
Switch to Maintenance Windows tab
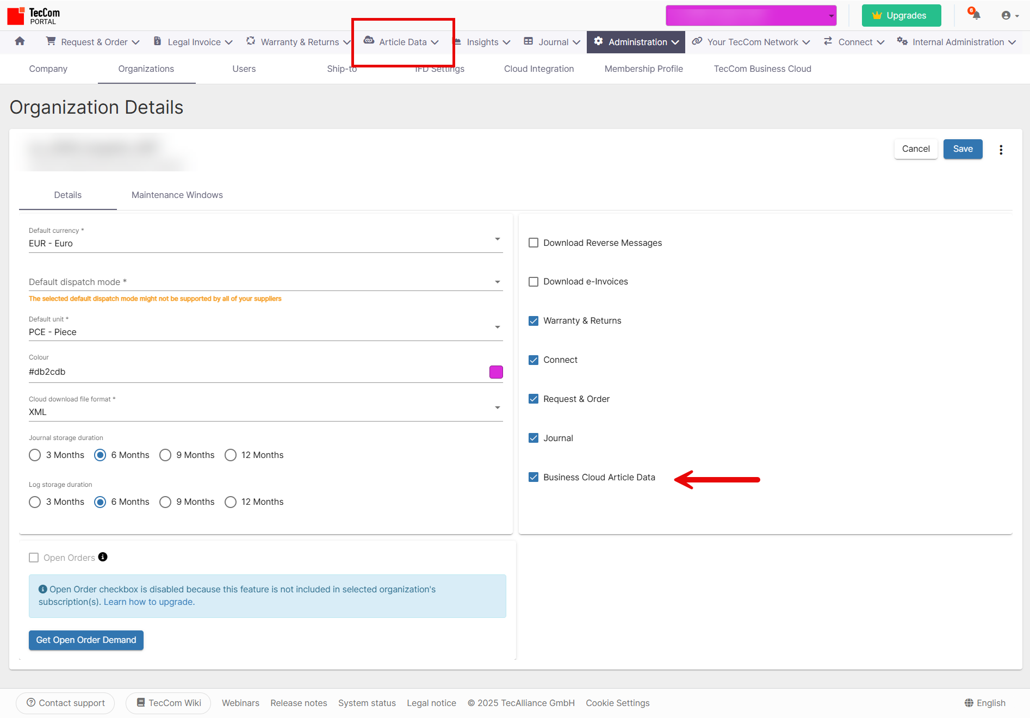click(x=177, y=195)
